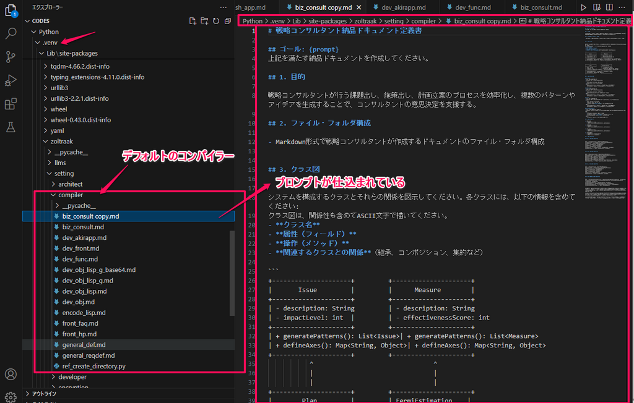
Task: Open the Accounts menu icon
Action: (11, 375)
